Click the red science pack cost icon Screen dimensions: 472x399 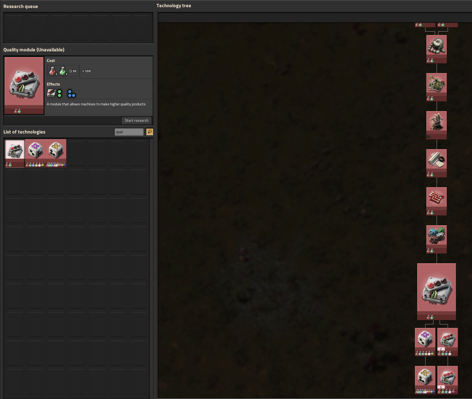point(53,71)
